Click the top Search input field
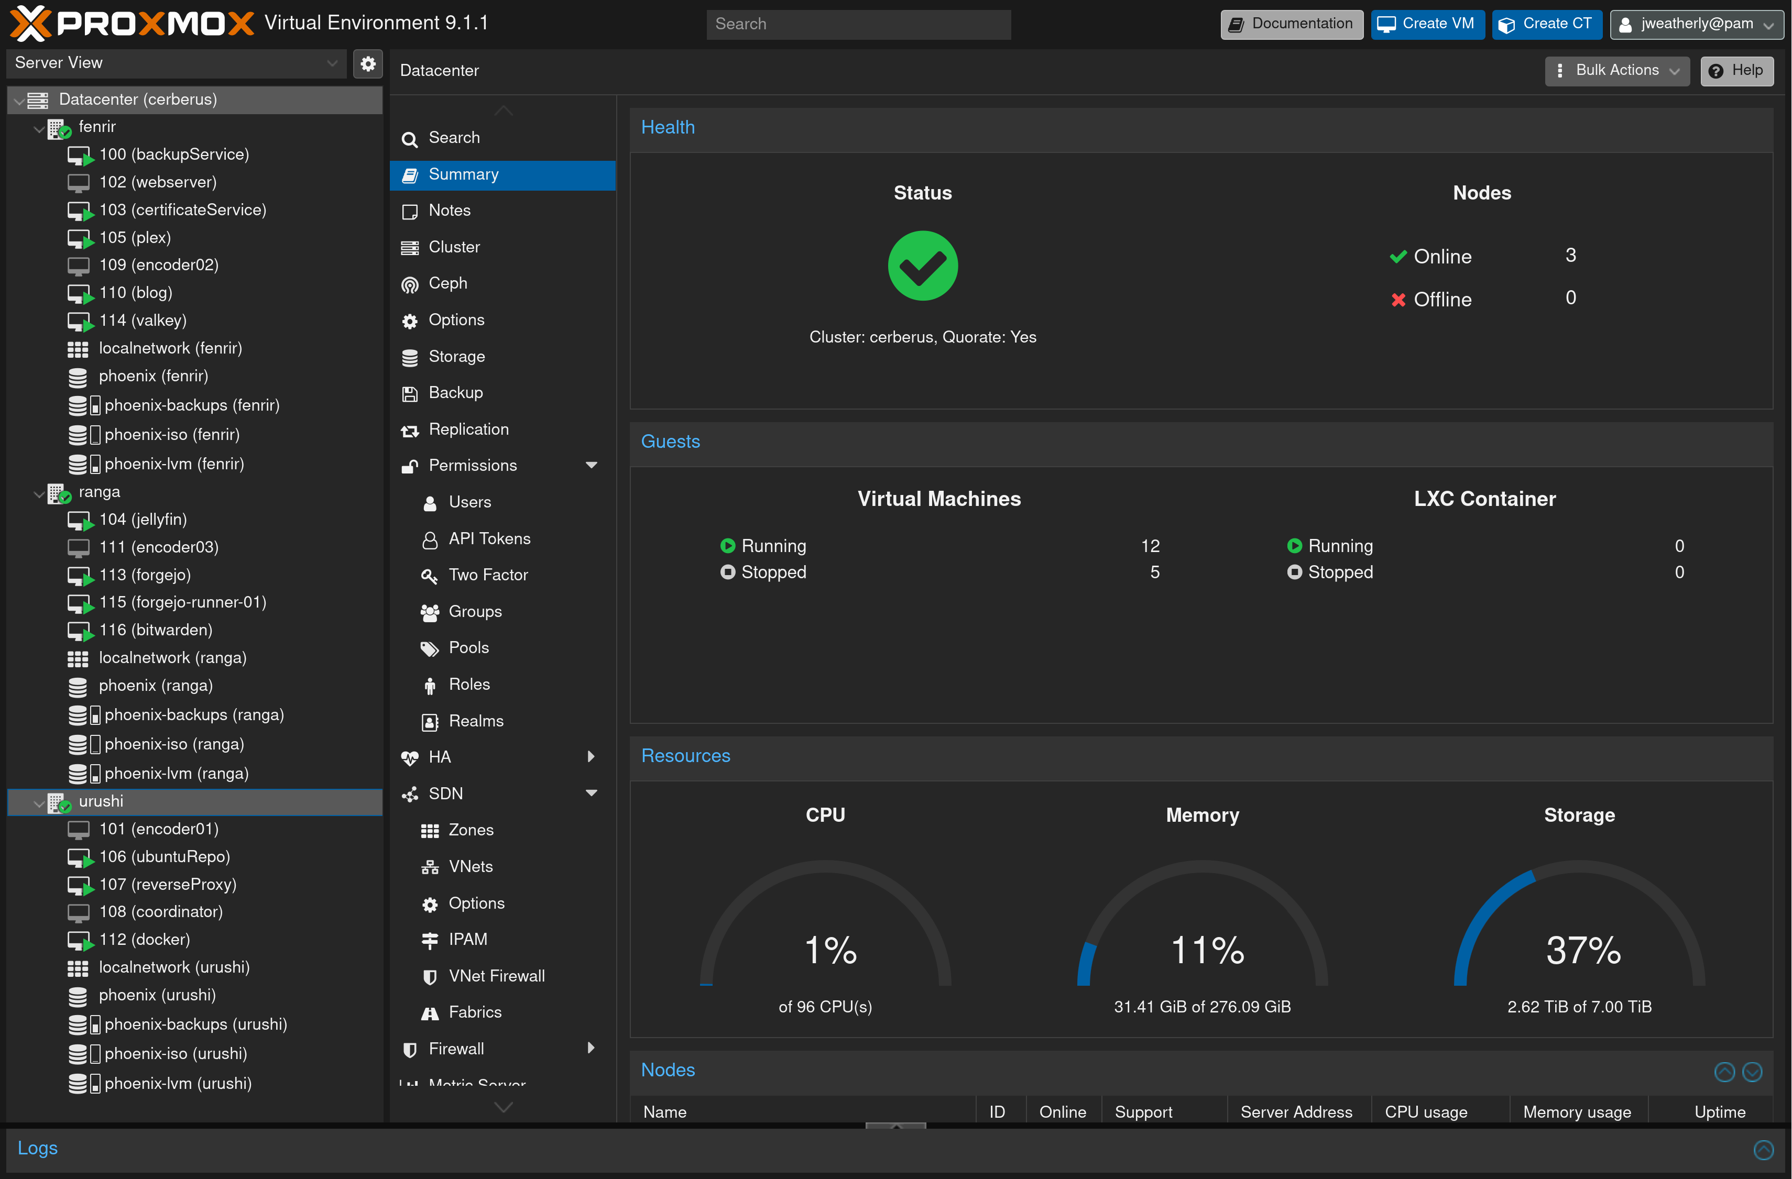Image resolution: width=1792 pixels, height=1179 pixels. 858,24
